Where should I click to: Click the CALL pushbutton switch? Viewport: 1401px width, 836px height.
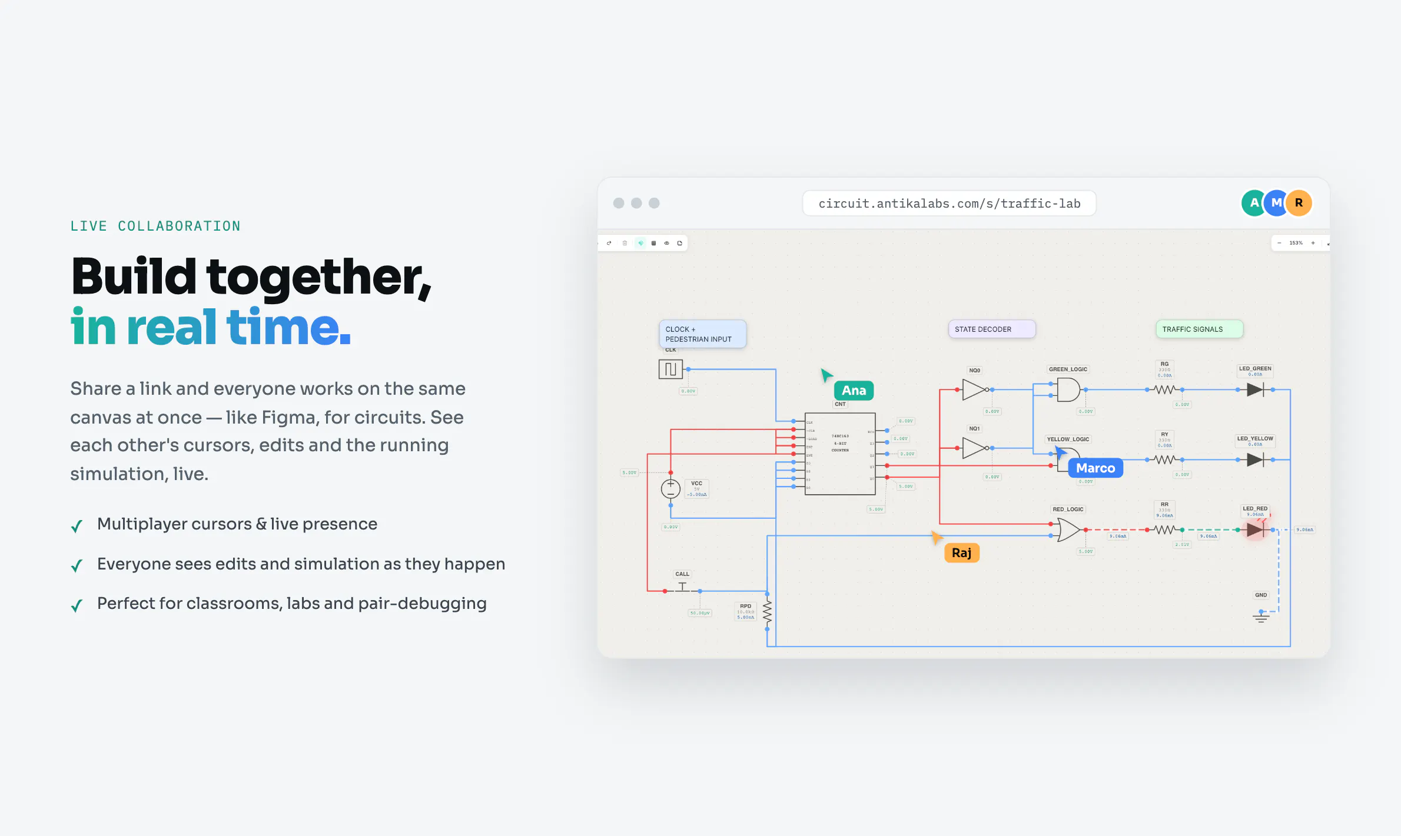tap(682, 588)
